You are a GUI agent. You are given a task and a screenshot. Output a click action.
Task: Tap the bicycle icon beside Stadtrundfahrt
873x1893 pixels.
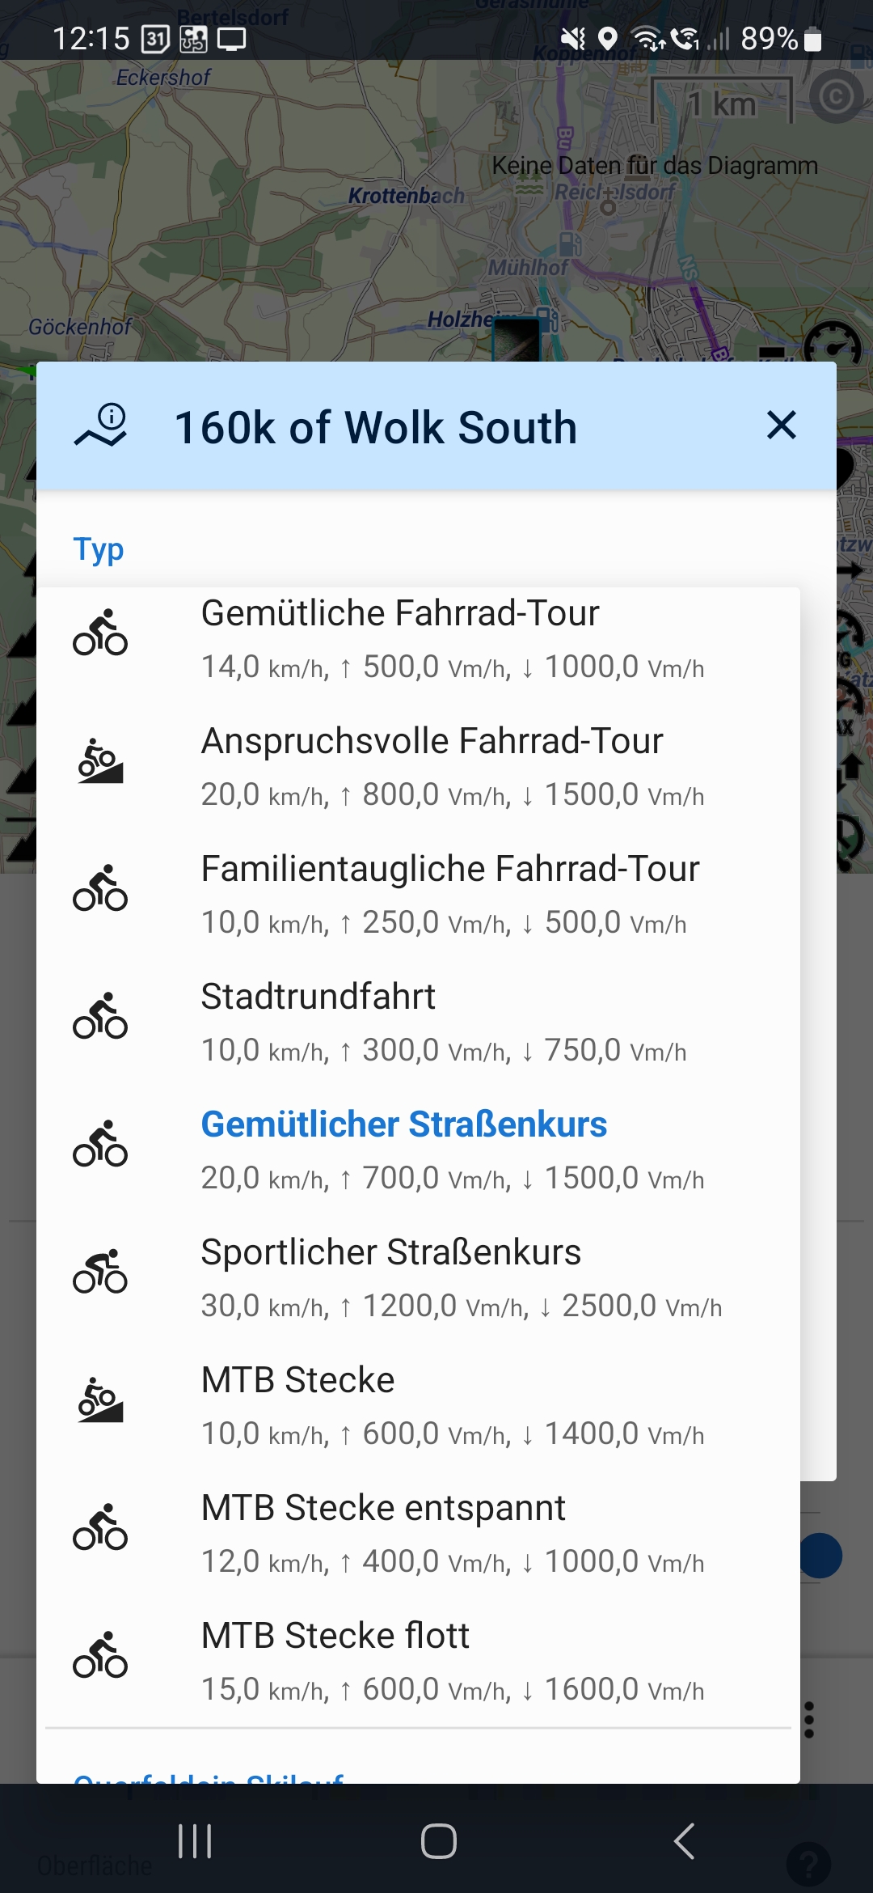pos(100,1016)
